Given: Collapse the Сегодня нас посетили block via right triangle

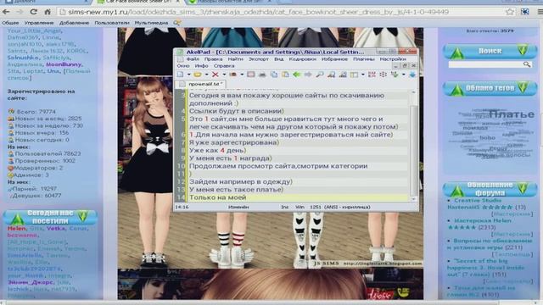Looking at the screenshot, I should [x=83, y=216].
